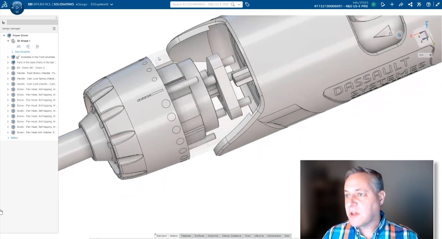The height and width of the screenshot is (239, 442).
Task: Open the Lifecycle toolbar tab
Action: (x=259, y=236)
